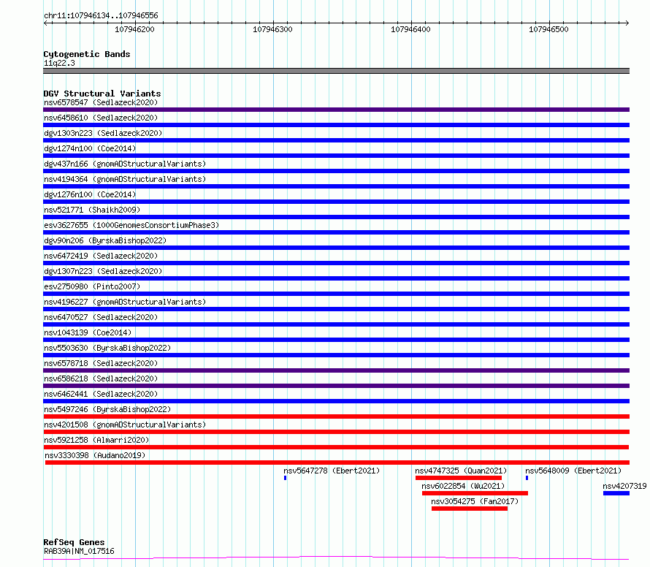Click the ruler's right arrow end
Viewport: 650px width, 567px height.
click(x=627, y=23)
